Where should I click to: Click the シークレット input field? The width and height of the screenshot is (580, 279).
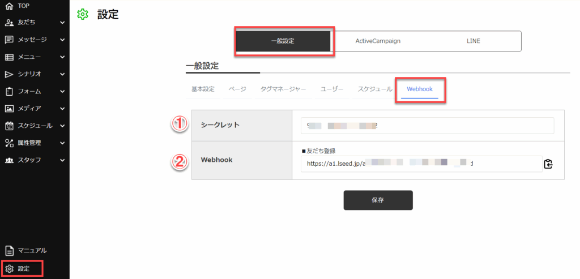(x=428, y=126)
